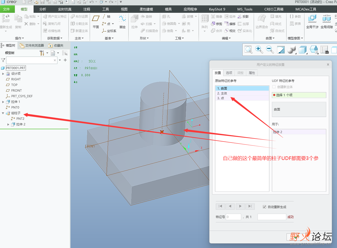Expand the 拉伸 1 tree node
Image resolution: width=337 pixels, height=248 pixels.
click(x=3, y=102)
